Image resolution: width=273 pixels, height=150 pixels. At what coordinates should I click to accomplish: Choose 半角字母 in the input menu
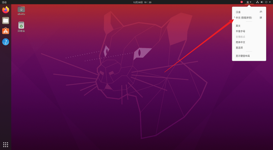(x=249, y=31)
